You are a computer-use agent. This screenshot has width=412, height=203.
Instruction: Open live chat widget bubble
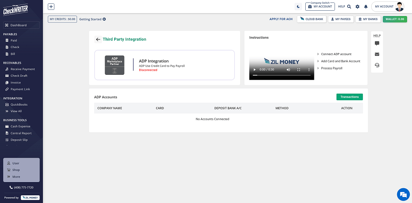[x=403, y=194]
